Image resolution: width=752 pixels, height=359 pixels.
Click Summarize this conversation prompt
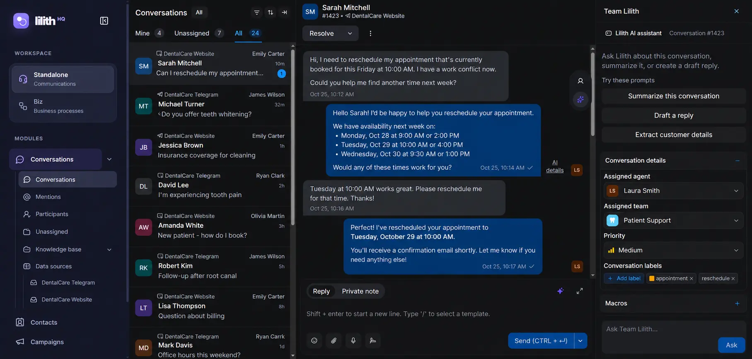(674, 96)
